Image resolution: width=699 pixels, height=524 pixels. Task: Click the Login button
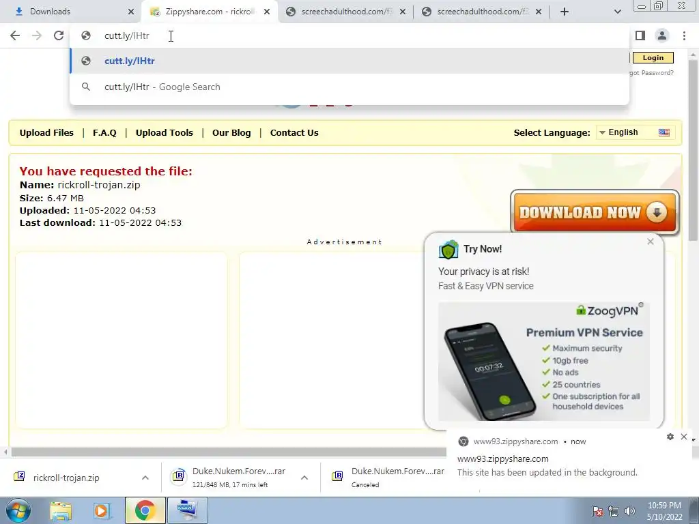tap(653, 57)
